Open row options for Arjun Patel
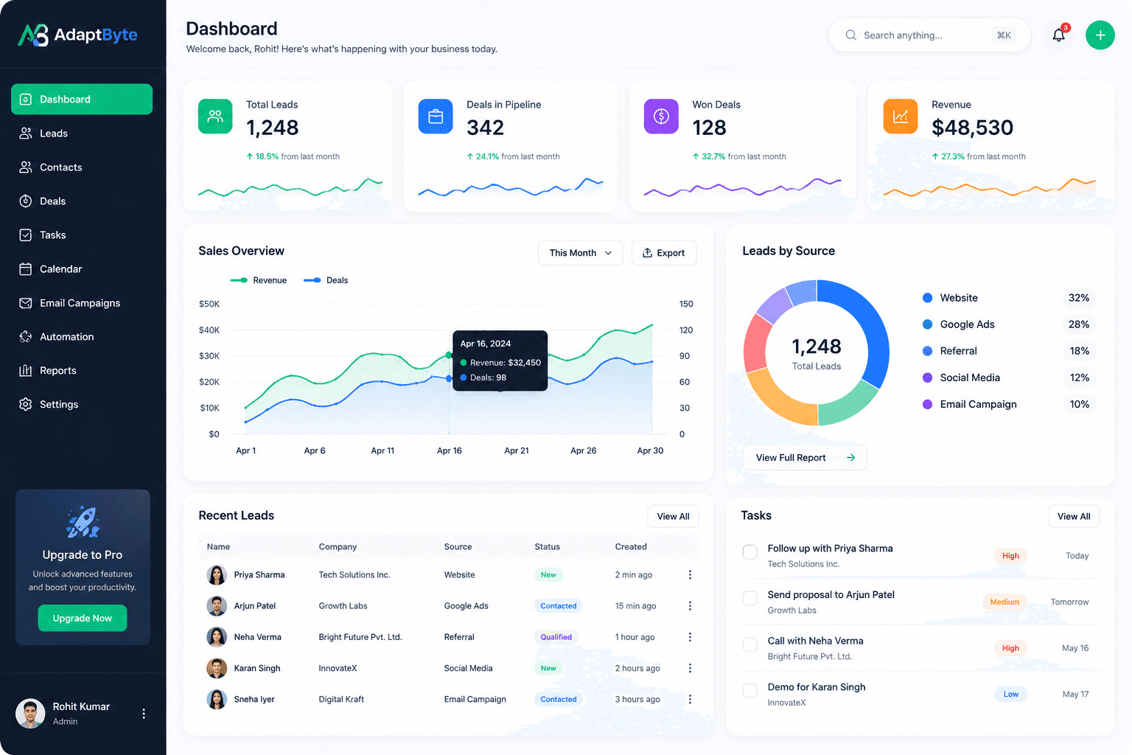This screenshot has width=1132, height=755. (690, 606)
